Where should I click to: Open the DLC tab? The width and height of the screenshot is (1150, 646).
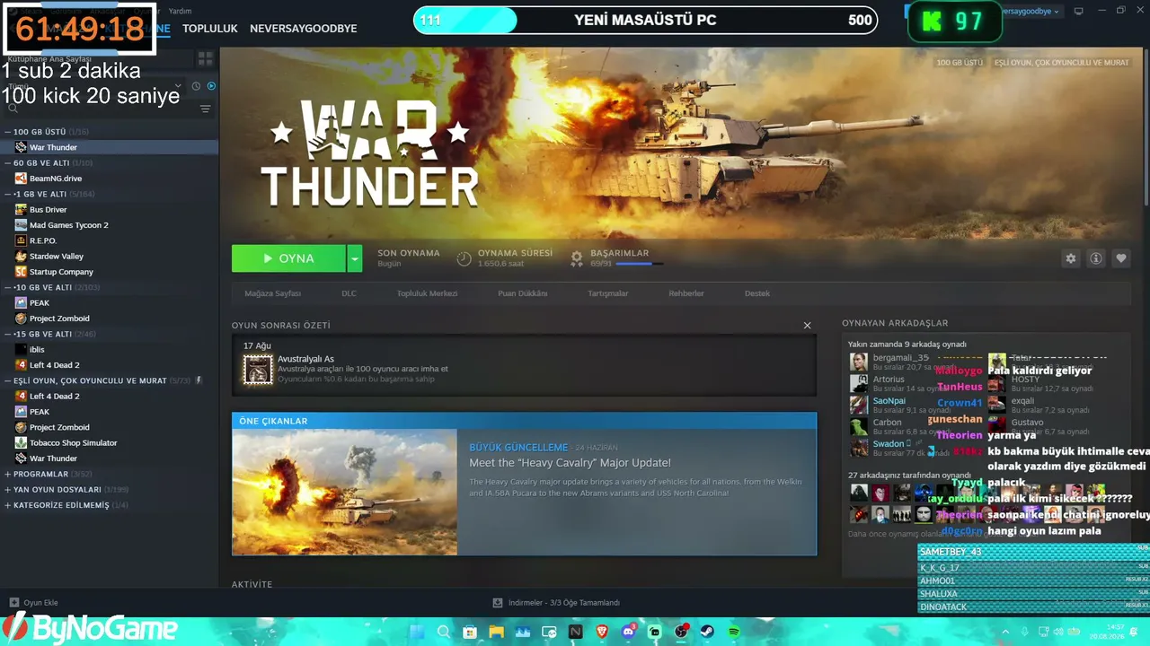(x=349, y=293)
